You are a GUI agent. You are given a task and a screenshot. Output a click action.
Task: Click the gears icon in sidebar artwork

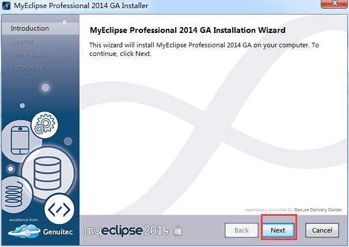44,125
